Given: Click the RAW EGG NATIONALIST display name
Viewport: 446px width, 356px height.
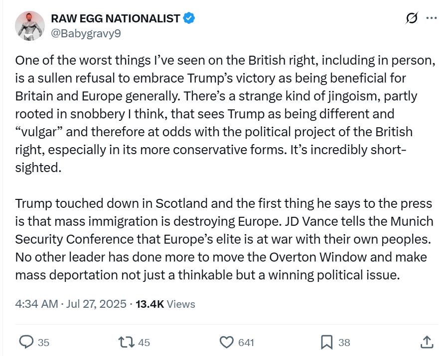Looking at the screenshot, I should tap(115, 19).
